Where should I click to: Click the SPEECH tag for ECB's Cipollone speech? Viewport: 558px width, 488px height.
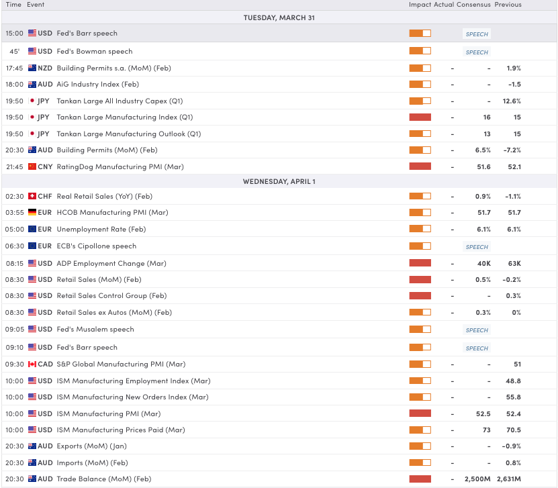(x=477, y=246)
